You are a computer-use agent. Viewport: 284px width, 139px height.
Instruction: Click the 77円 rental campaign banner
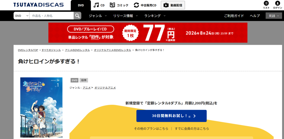tap(148, 33)
